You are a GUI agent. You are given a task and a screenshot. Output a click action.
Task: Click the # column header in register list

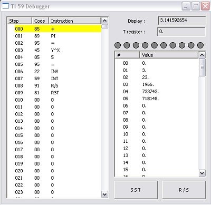point(127,55)
